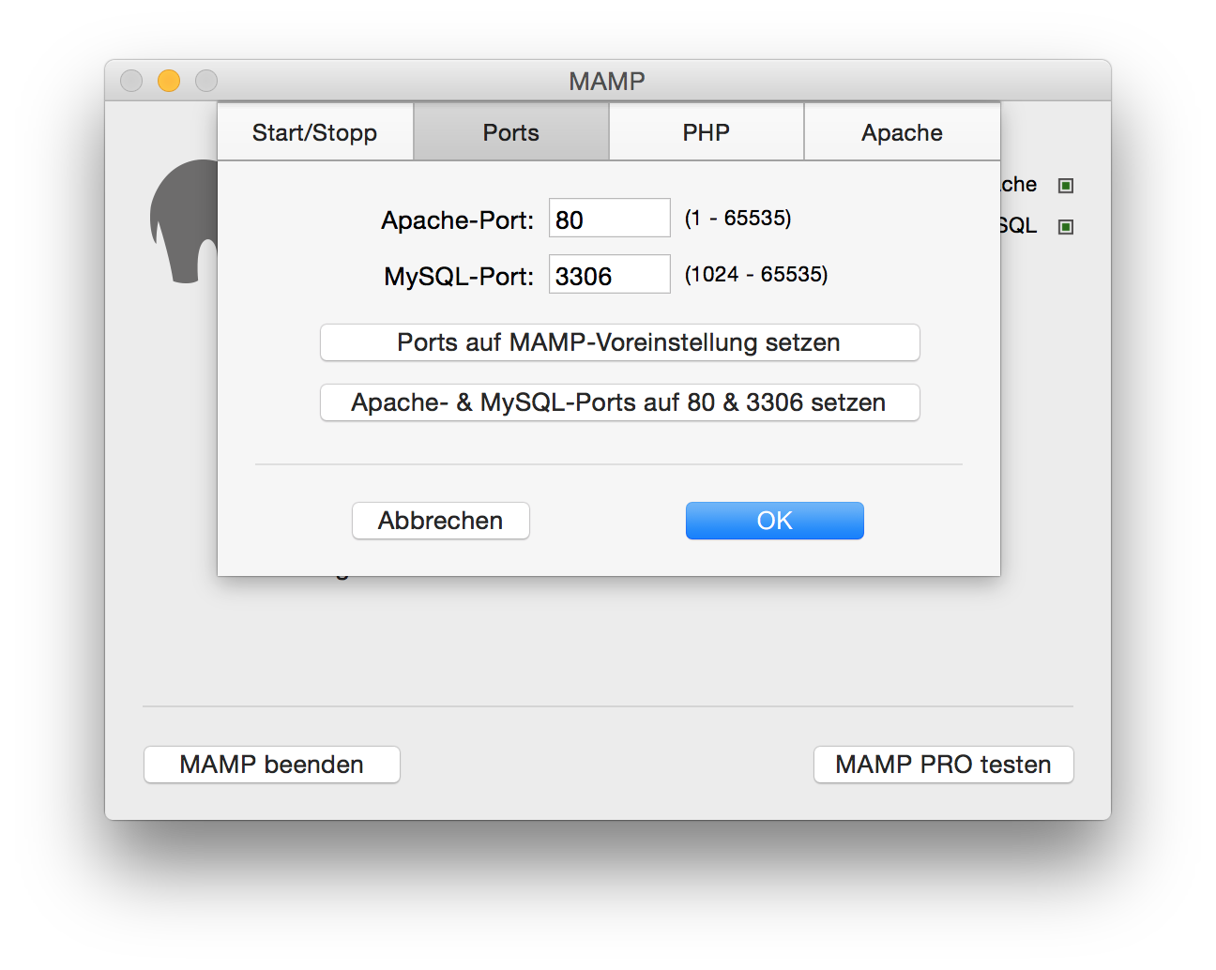Open the Apache tab
Viewport: 1216px width, 970px height.
(x=903, y=132)
